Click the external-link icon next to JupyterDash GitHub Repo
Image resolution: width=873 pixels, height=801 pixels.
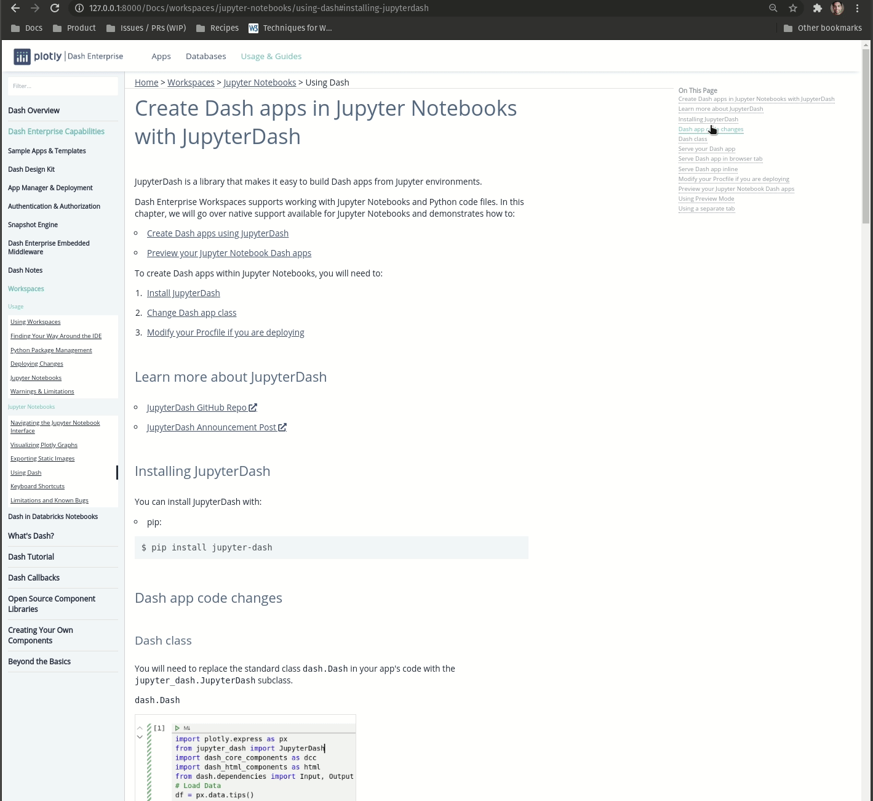pyautogui.click(x=253, y=408)
